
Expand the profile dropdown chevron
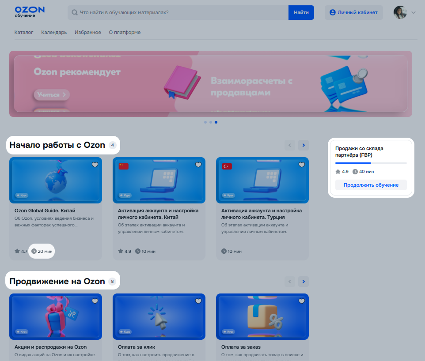414,13
